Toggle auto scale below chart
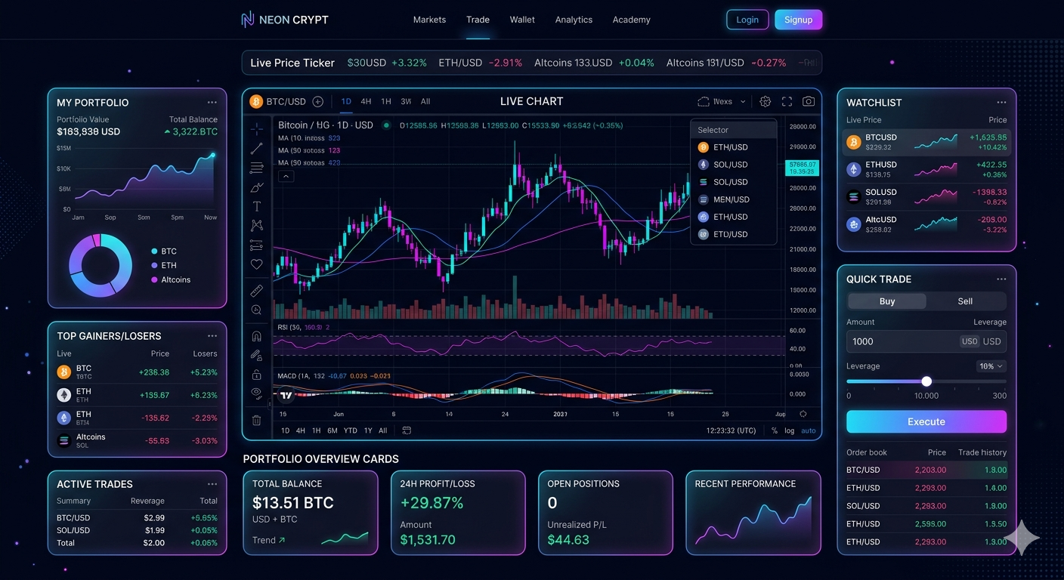The height and width of the screenshot is (580, 1064). (x=809, y=430)
